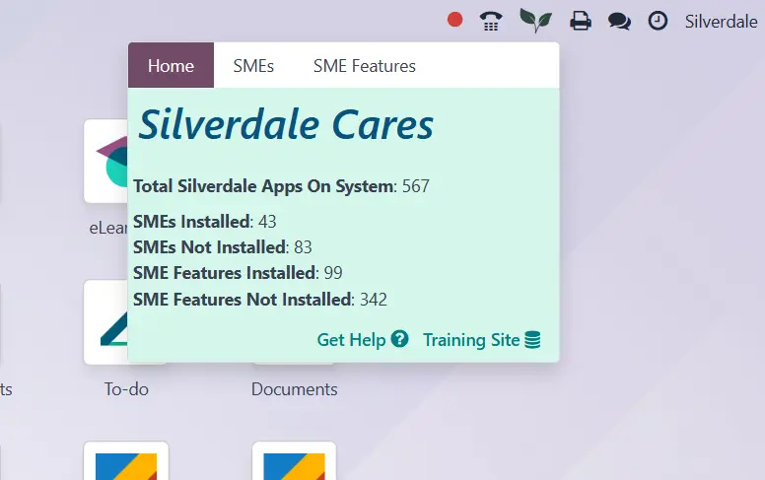Open app icon below To-do

[126, 461]
